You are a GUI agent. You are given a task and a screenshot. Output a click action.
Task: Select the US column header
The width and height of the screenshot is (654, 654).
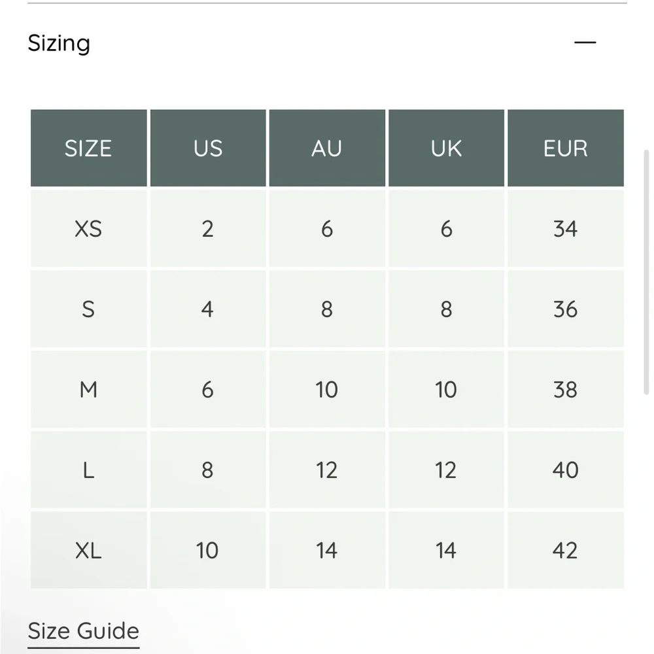click(208, 148)
